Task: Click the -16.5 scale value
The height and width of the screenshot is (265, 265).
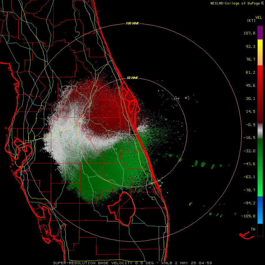Action: (x=249, y=138)
